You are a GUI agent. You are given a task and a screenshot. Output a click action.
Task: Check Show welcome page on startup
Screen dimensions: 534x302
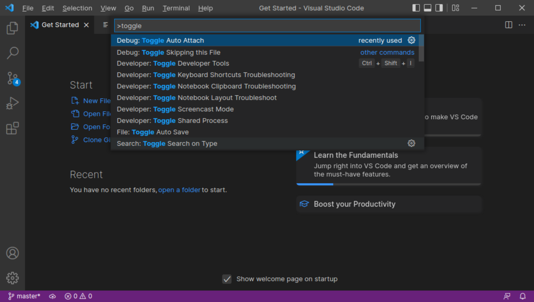226,279
